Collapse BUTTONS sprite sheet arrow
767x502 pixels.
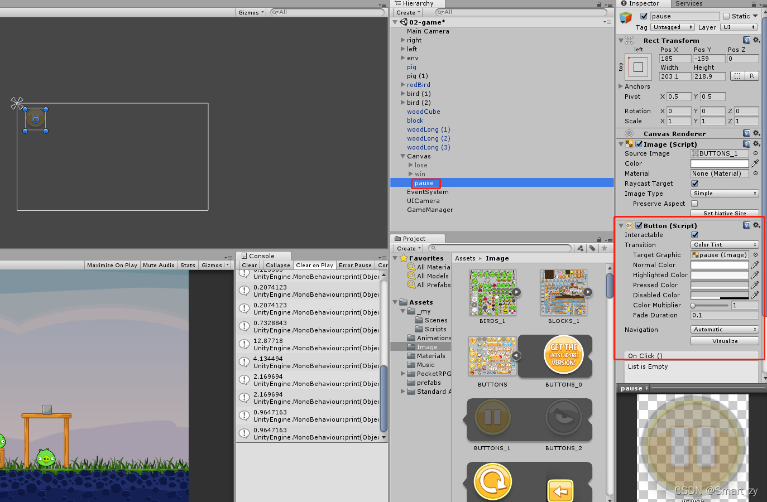click(x=516, y=355)
